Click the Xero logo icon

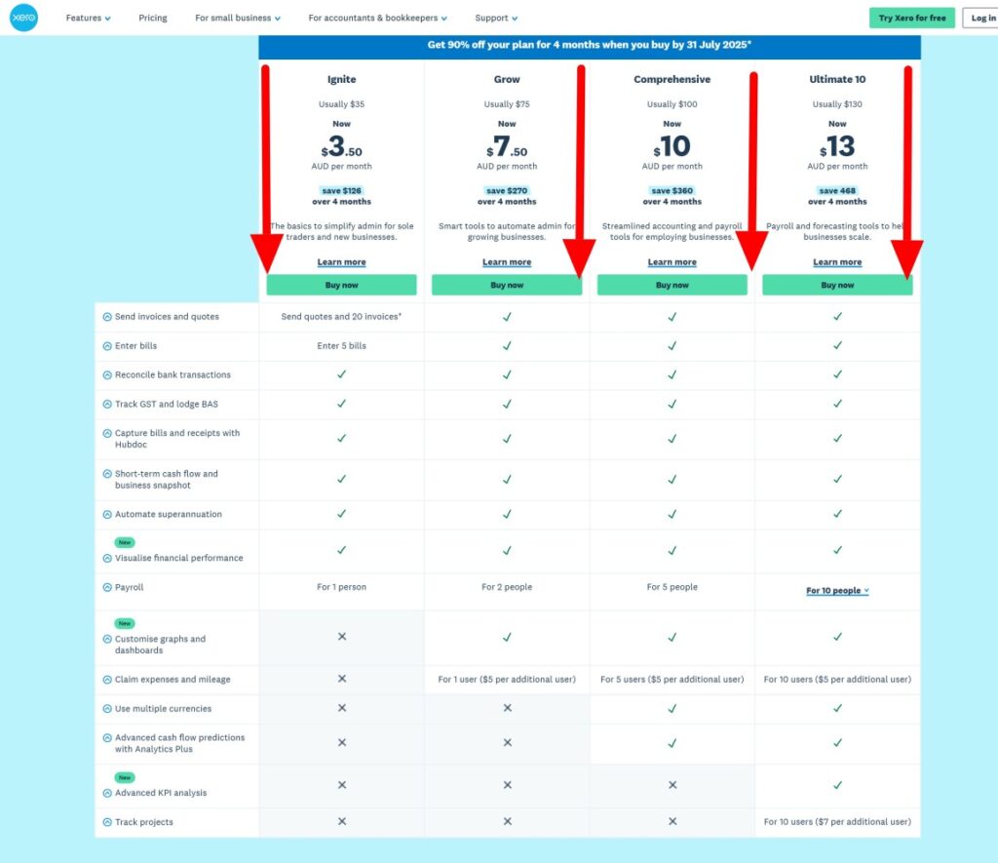click(23, 18)
